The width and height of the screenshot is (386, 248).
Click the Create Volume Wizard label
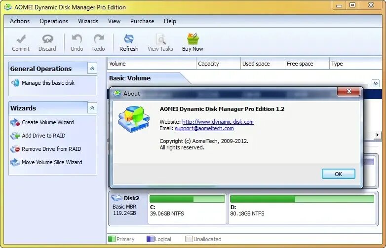pos(48,122)
